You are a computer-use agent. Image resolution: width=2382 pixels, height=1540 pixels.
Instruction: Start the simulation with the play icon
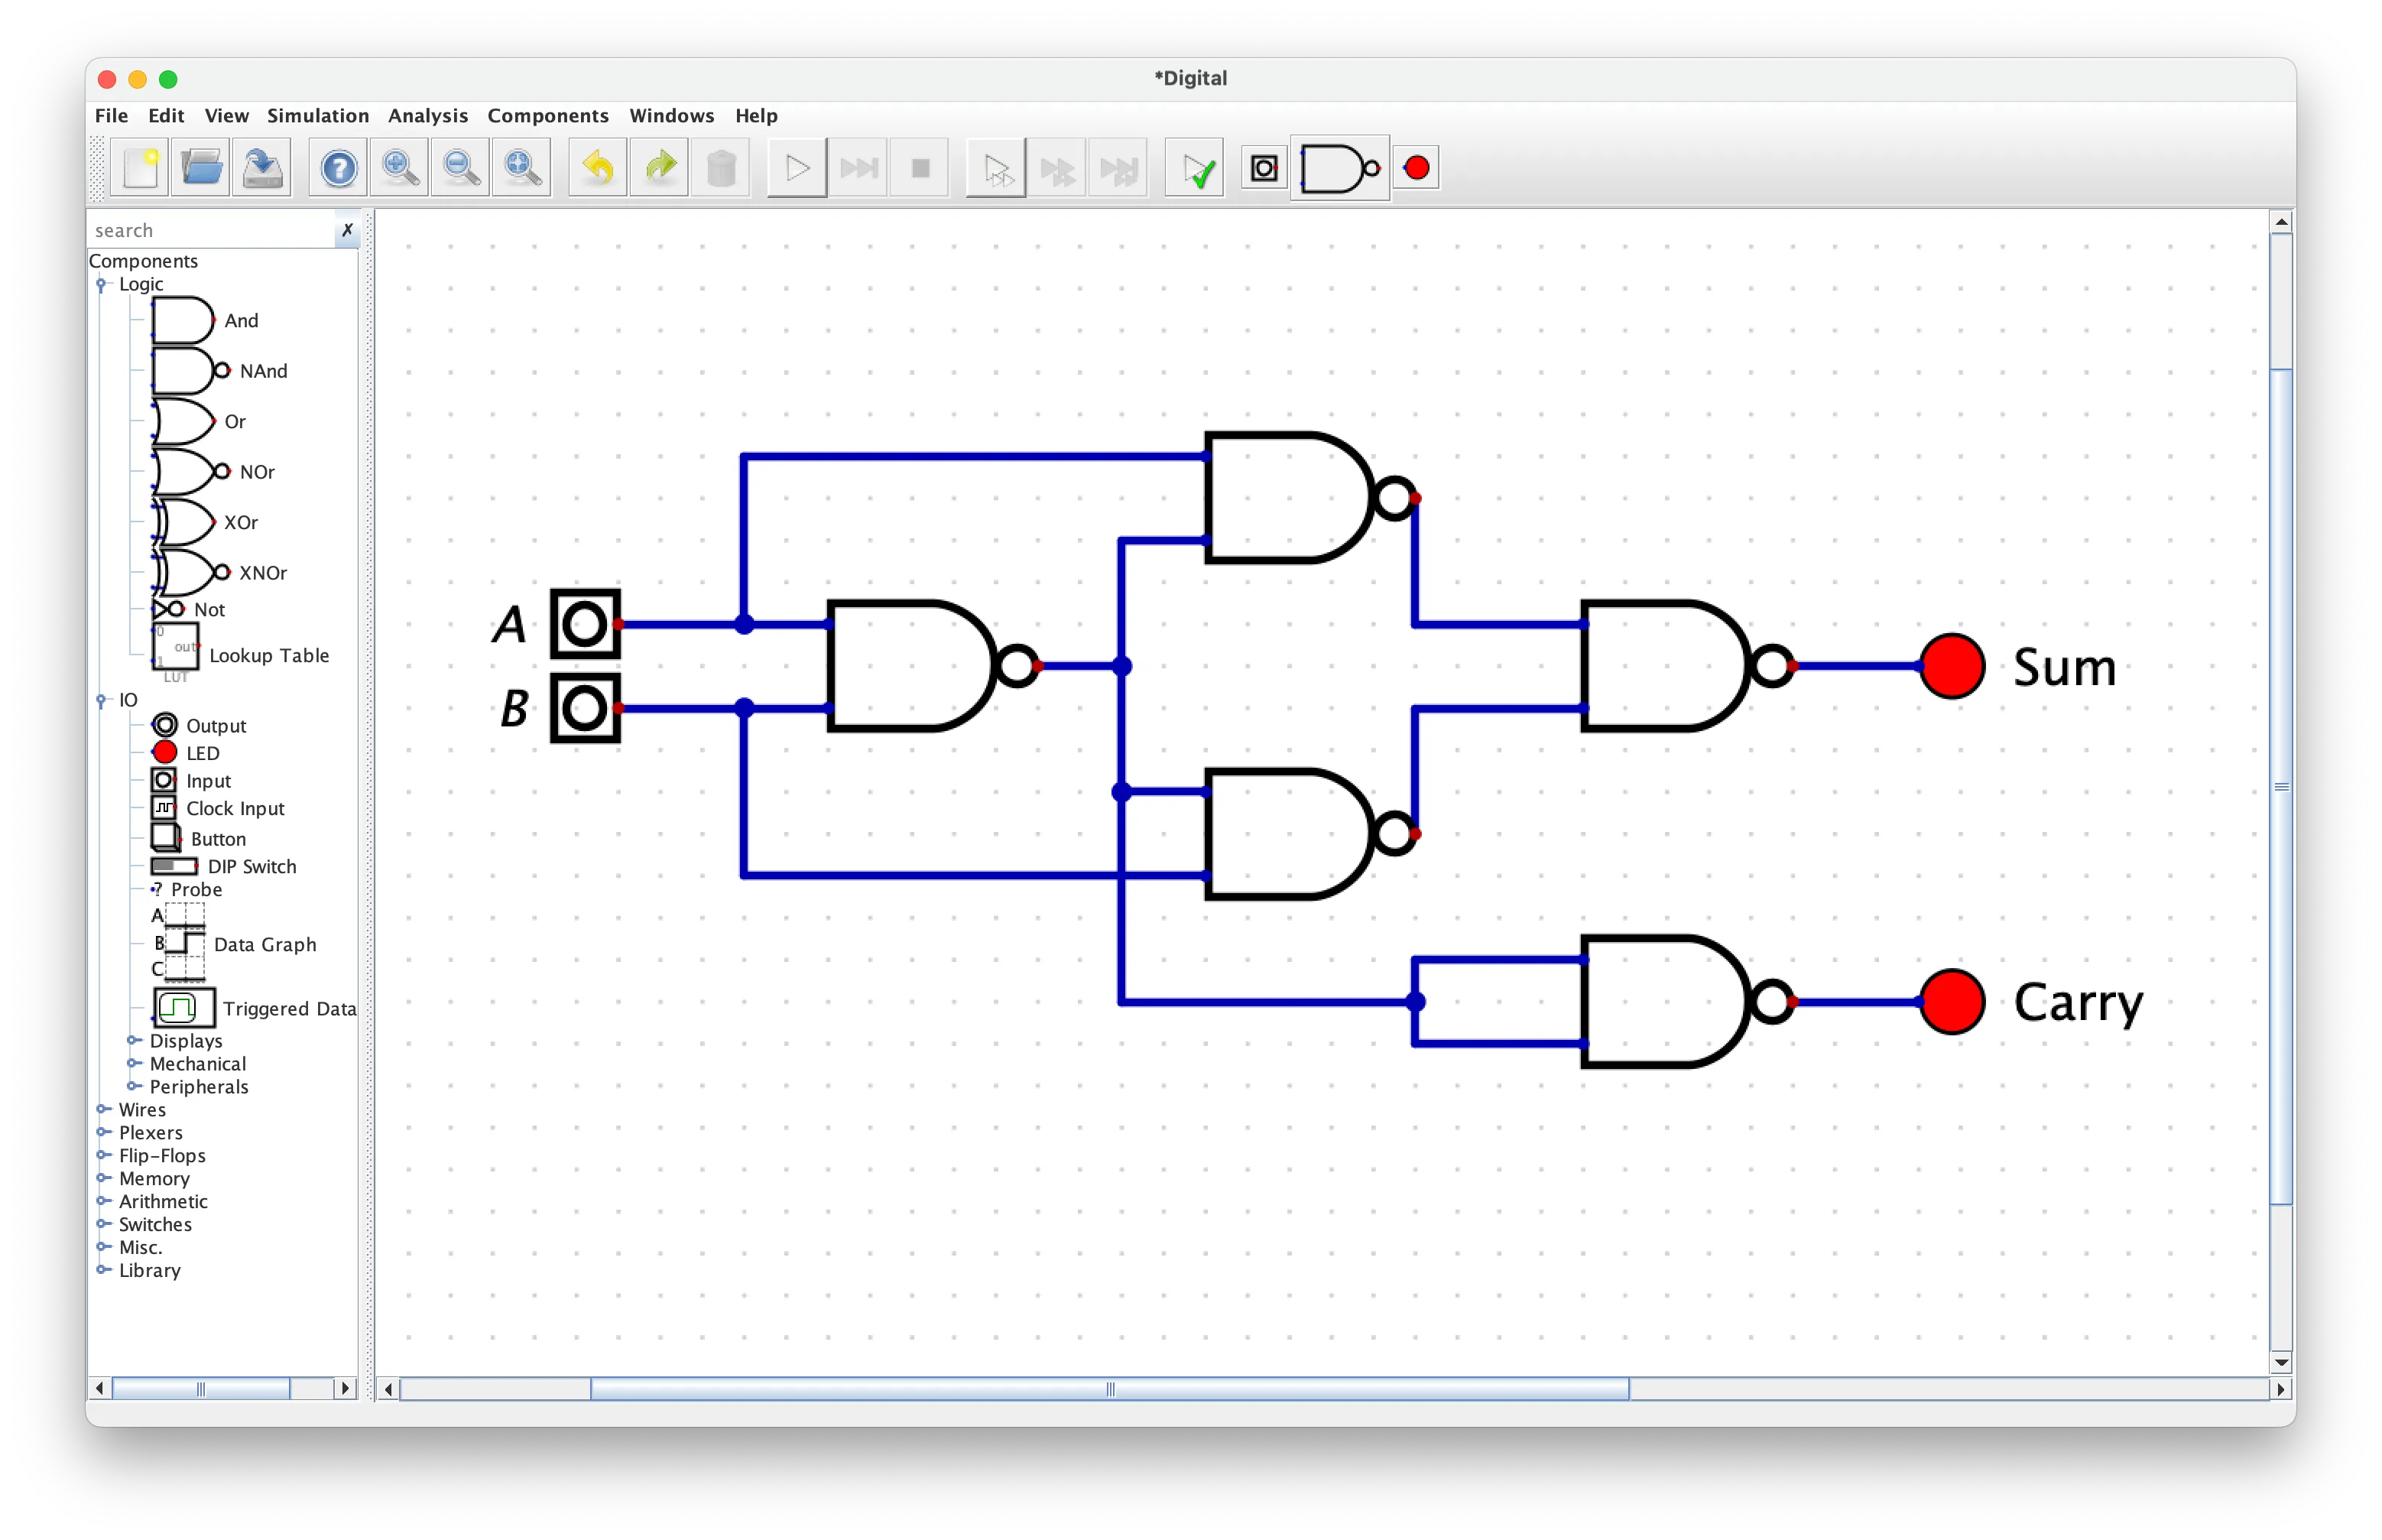tap(797, 168)
